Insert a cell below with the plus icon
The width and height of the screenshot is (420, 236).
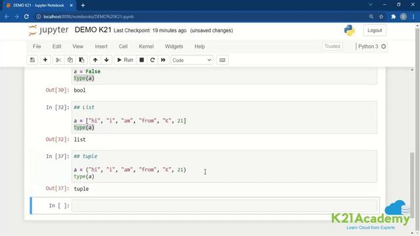click(45, 60)
